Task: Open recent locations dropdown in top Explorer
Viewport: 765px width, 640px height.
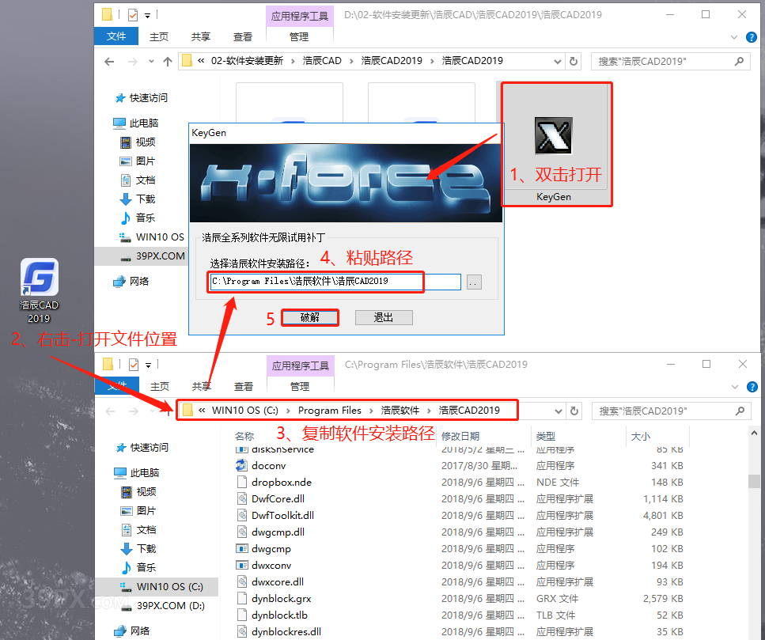Action: [151, 62]
